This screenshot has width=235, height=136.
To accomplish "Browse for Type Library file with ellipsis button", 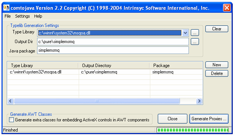I will [x=195, y=33].
